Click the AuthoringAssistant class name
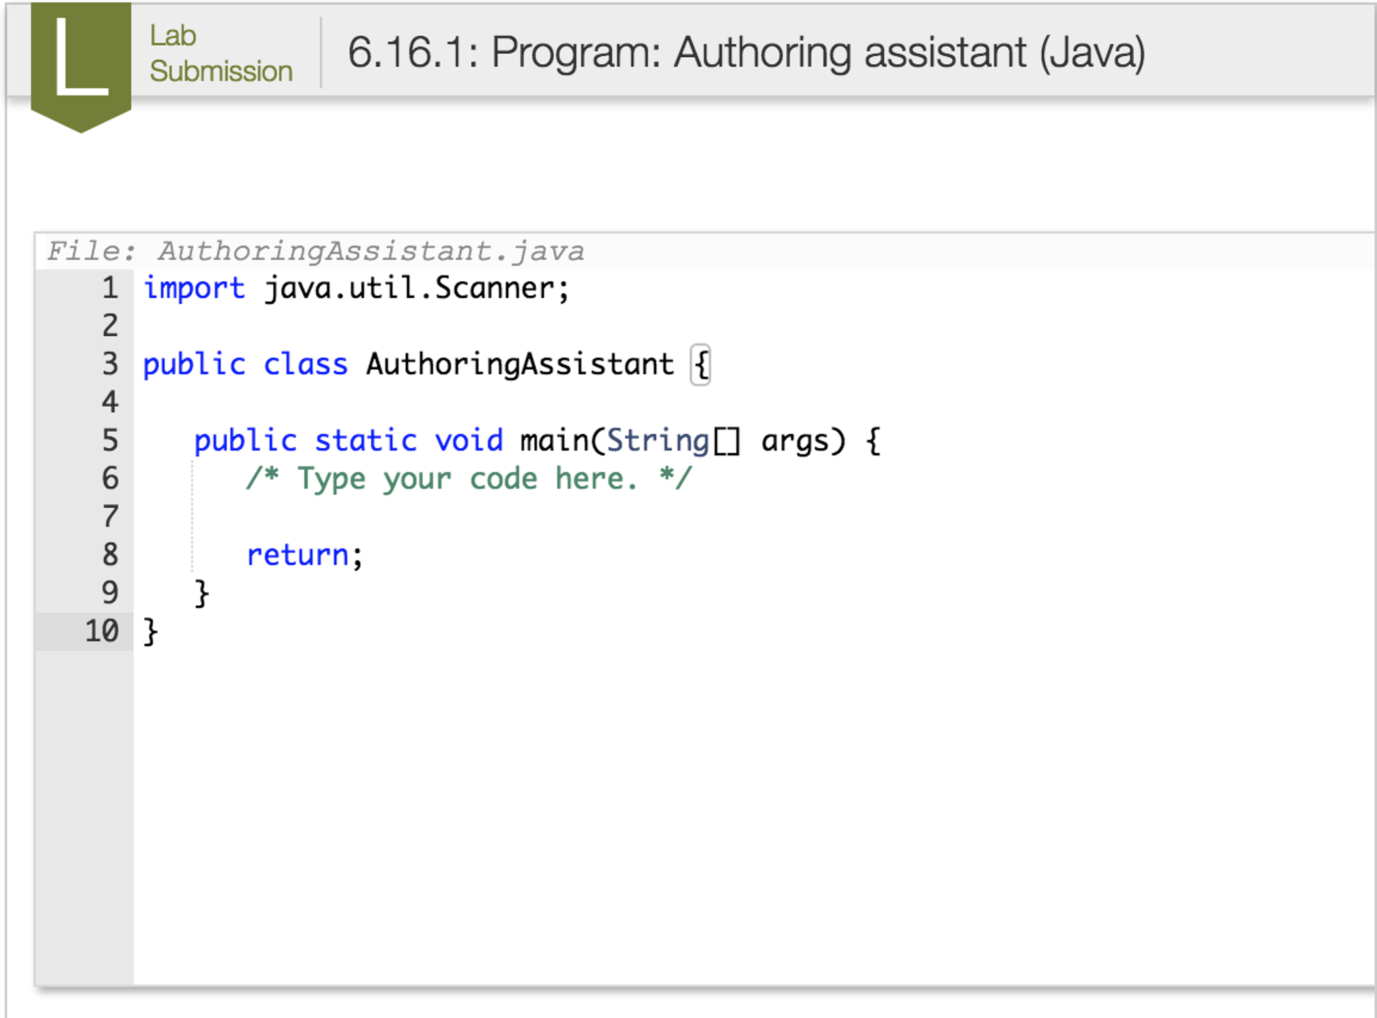The image size is (1377, 1018). click(520, 364)
